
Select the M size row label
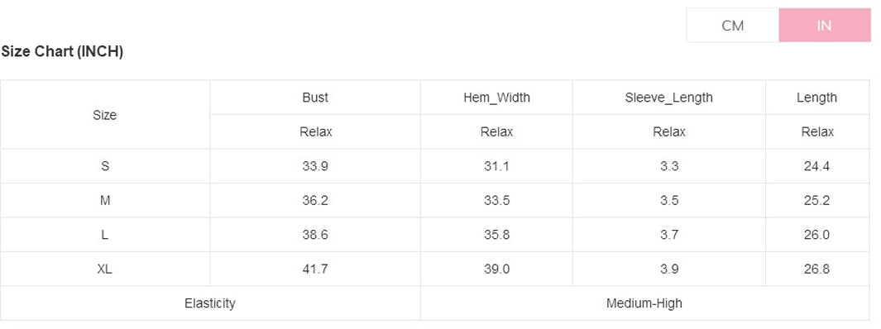click(104, 201)
